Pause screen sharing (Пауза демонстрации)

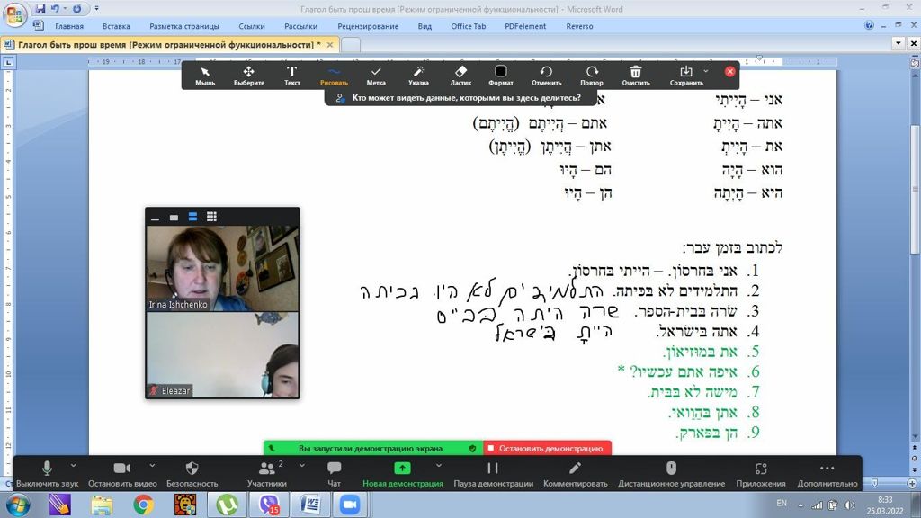(493, 473)
